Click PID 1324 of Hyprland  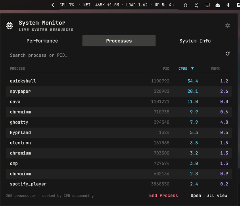164,132
